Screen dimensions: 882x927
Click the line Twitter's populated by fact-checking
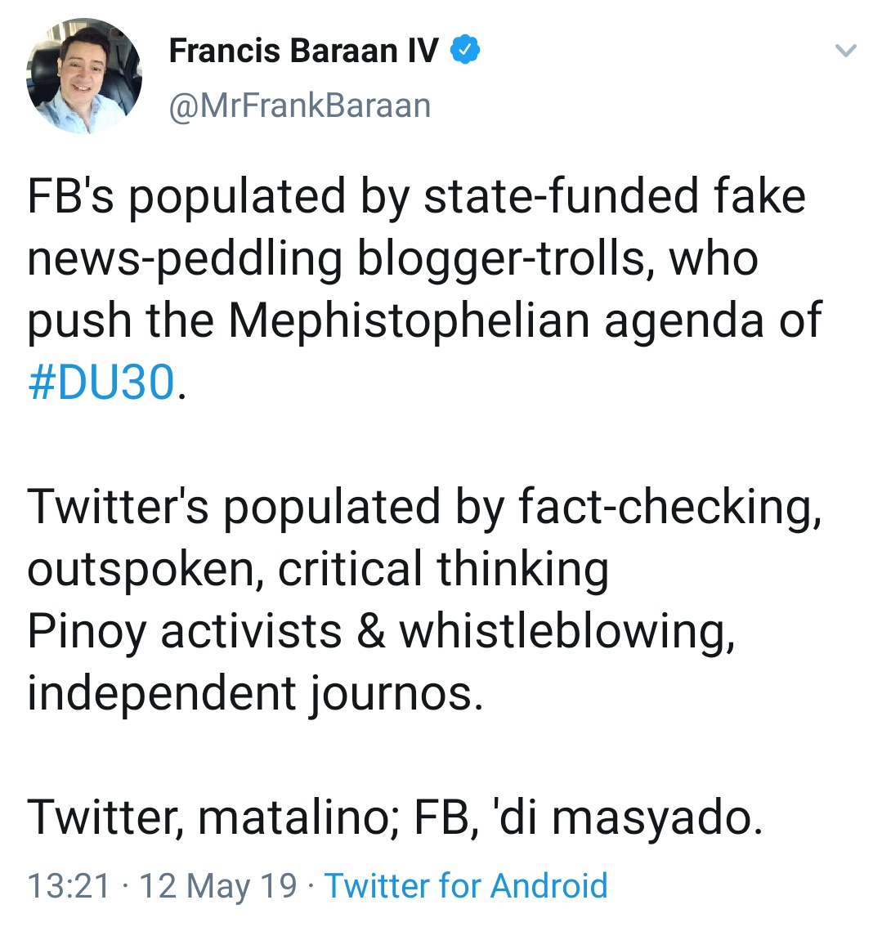pyautogui.click(x=423, y=507)
